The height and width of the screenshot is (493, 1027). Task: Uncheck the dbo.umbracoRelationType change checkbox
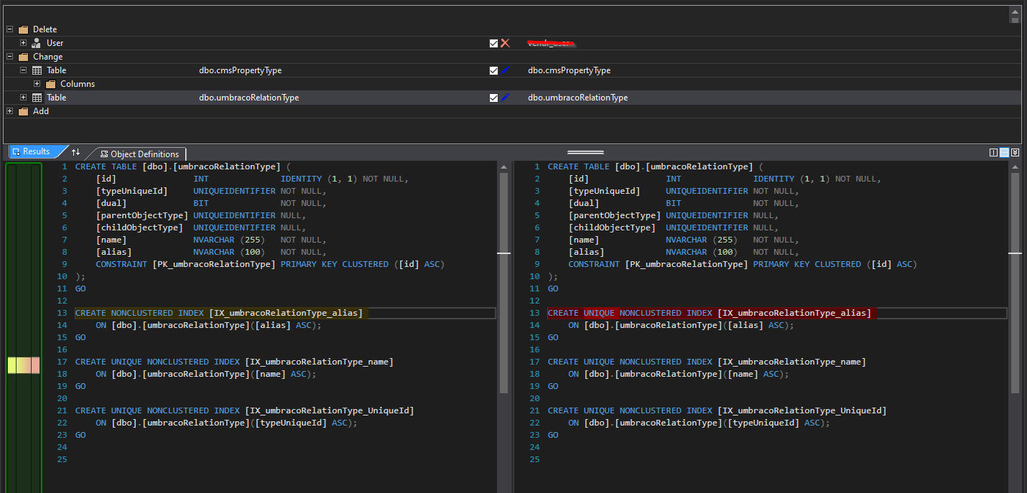tap(493, 98)
